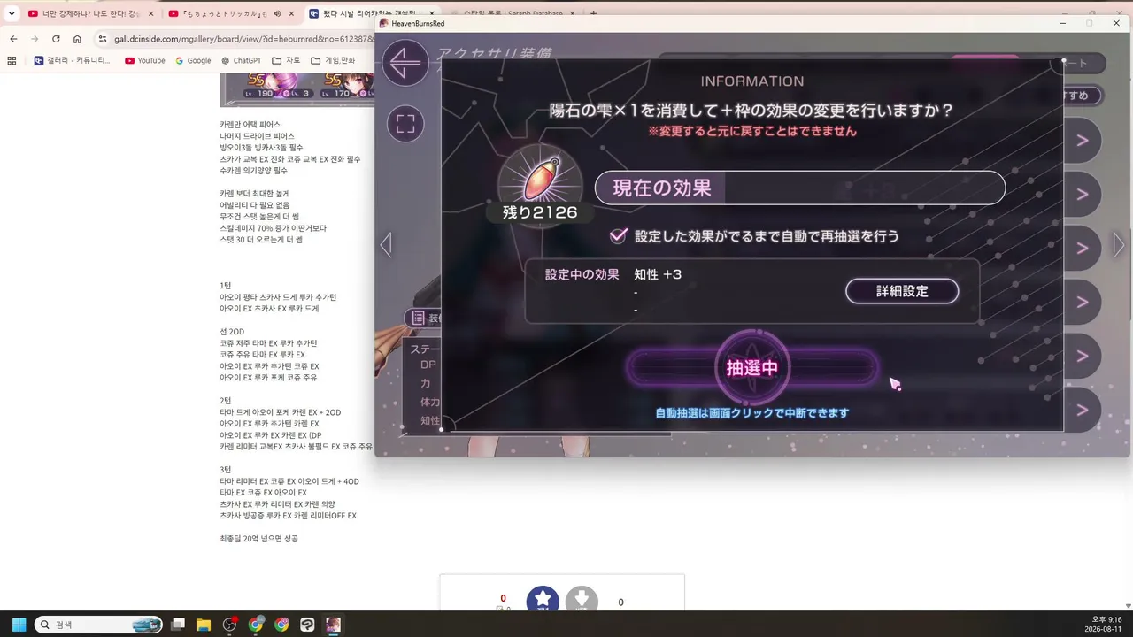Screen dimensions: 1133x637
Task: Toggle the auto re-draw checkbox 設定した効果がでるまで
Action: click(619, 236)
